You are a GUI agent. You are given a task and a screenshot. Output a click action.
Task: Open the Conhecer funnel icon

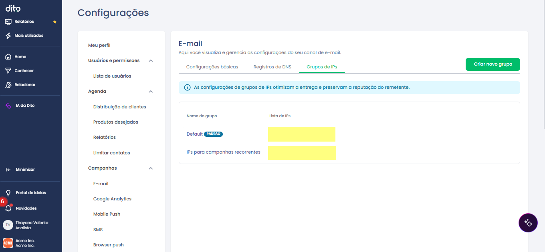(x=8, y=71)
